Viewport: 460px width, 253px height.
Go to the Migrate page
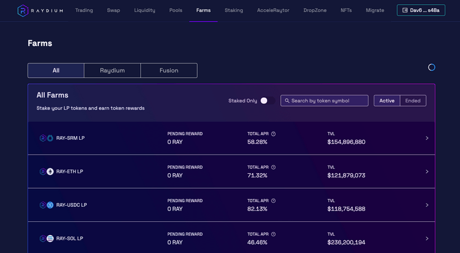click(x=375, y=10)
